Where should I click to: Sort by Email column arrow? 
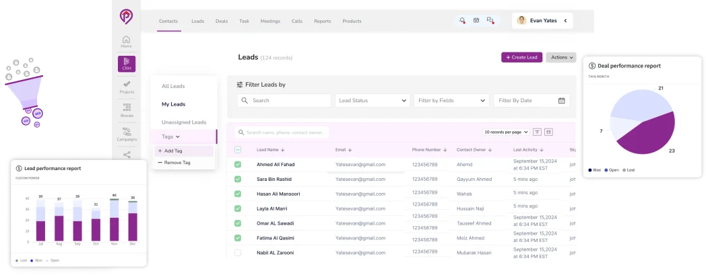pos(350,150)
